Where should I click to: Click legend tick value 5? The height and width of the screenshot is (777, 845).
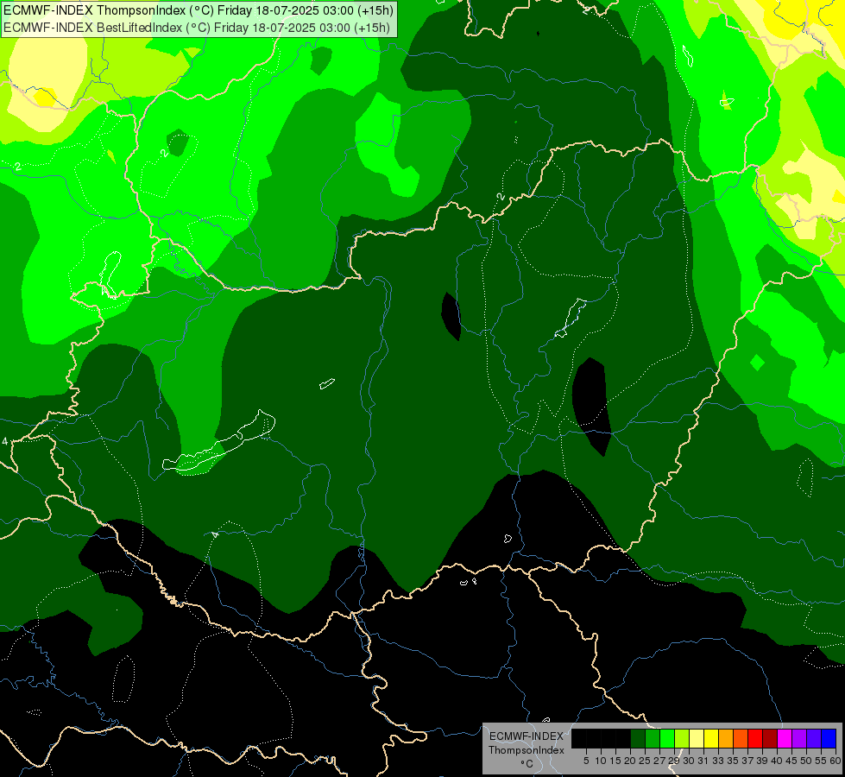pyautogui.click(x=586, y=761)
